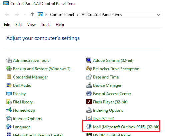The width and height of the screenshot is (182, 136).
Task: Open the recent locations dropdown arrow
Action: click(x=25, y=15)
